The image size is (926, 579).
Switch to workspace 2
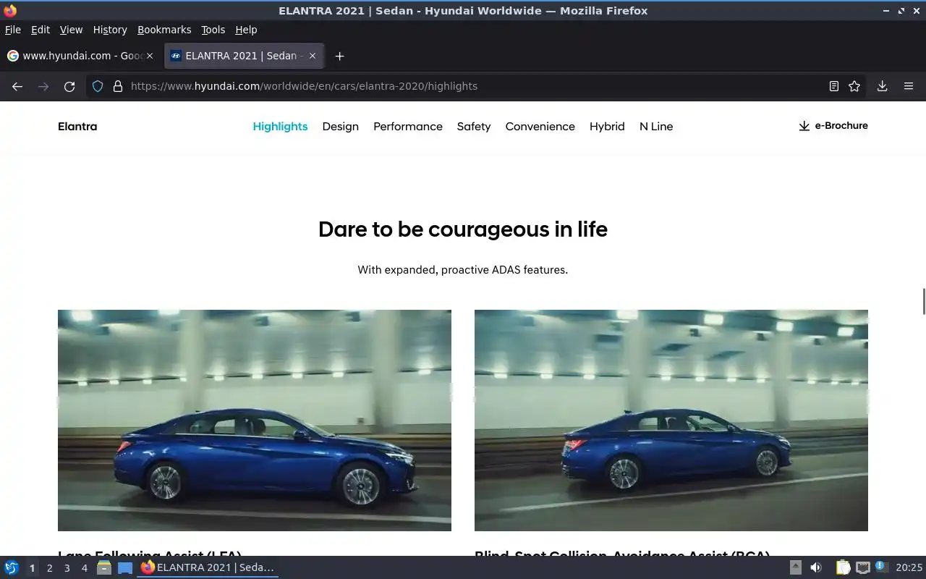click(49, 568)
